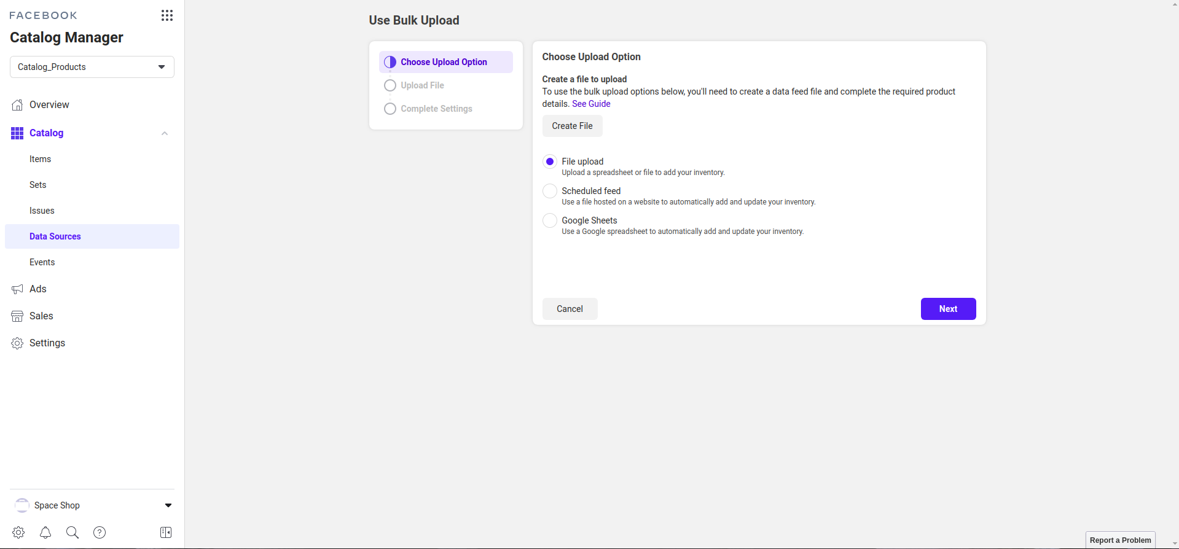
Task: Expand the Space Shop account dropdown
Action: coord(168,505)
